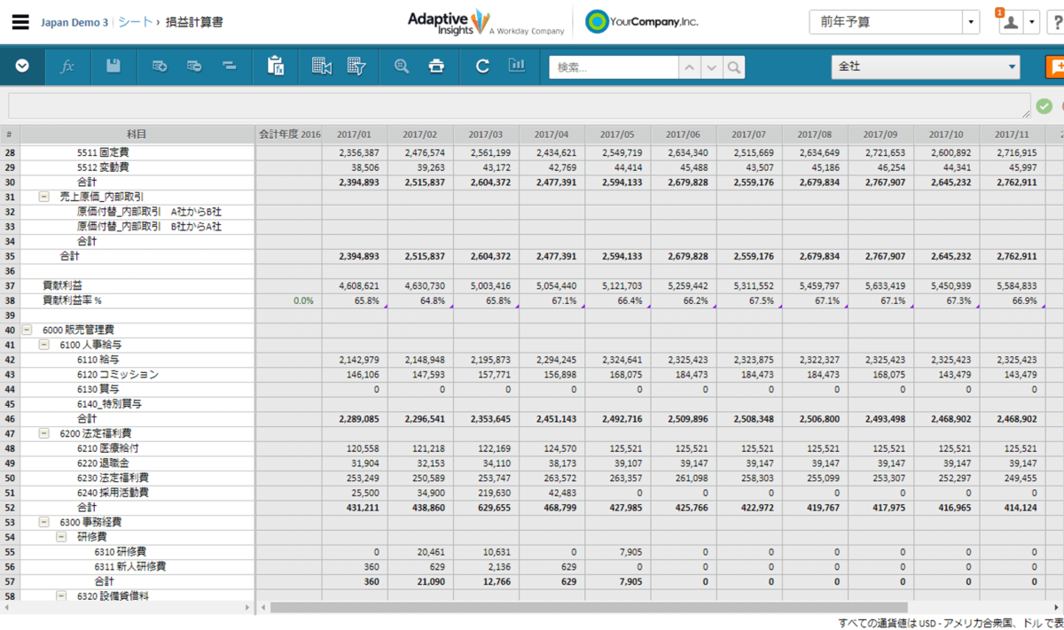The image size is (1064, 630).
Task: Refresh the sheet with the reload icon
Action: (482, 66)
